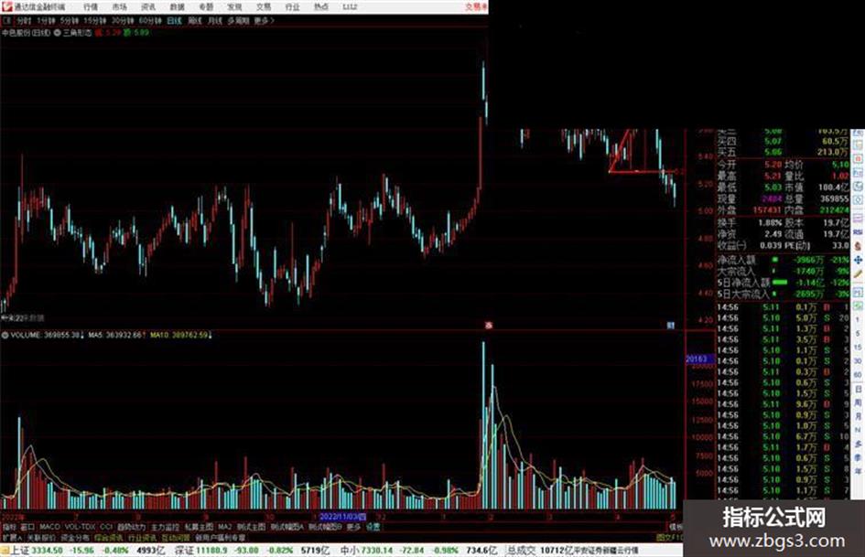Click the 换手 1.88% value
865x557 pixels.
click(x=770, y=222)
